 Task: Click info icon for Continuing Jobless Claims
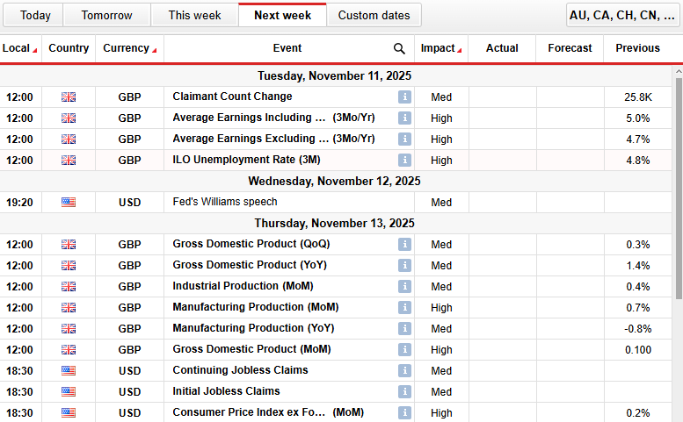(404, 370)
